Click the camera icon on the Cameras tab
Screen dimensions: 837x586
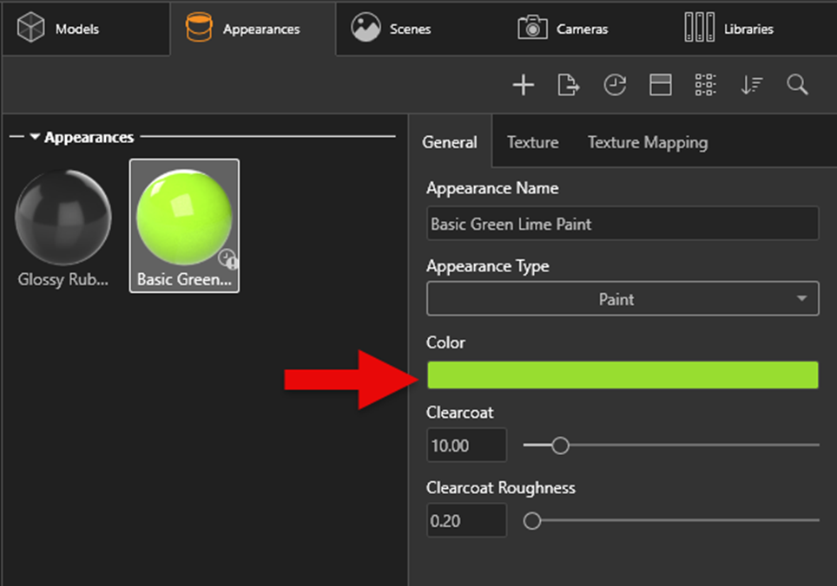point(532,27)
